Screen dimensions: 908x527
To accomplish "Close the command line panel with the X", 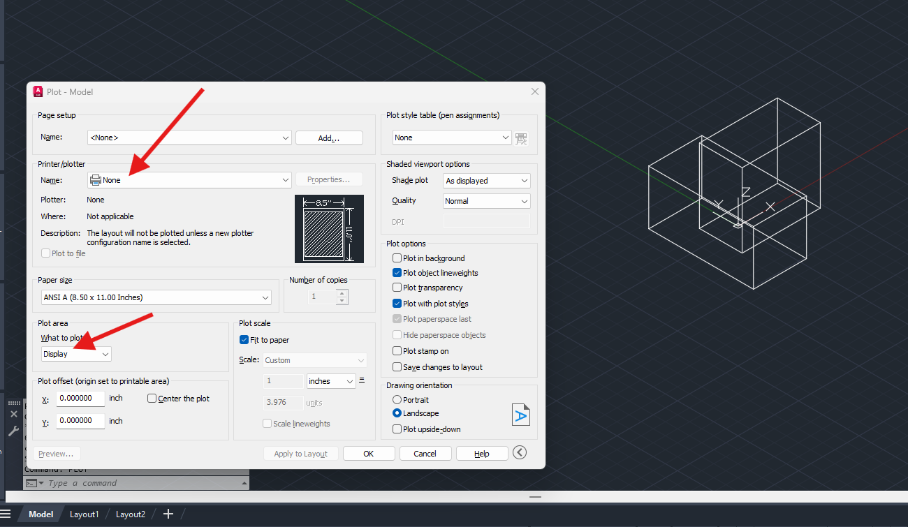I will (x=13, y=414).
